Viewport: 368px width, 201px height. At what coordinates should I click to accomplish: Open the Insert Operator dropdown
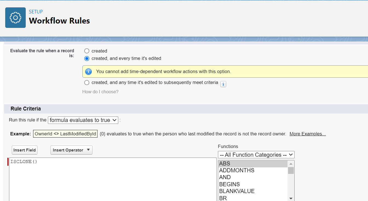point(71,150)
